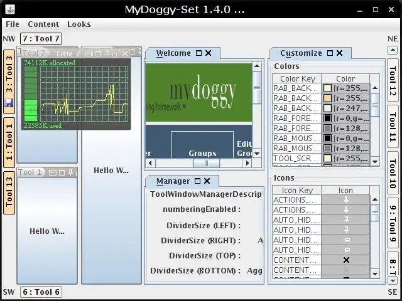Select the Tool 7 tab in floating window
The image size is (402, 301).
[33, 53]
